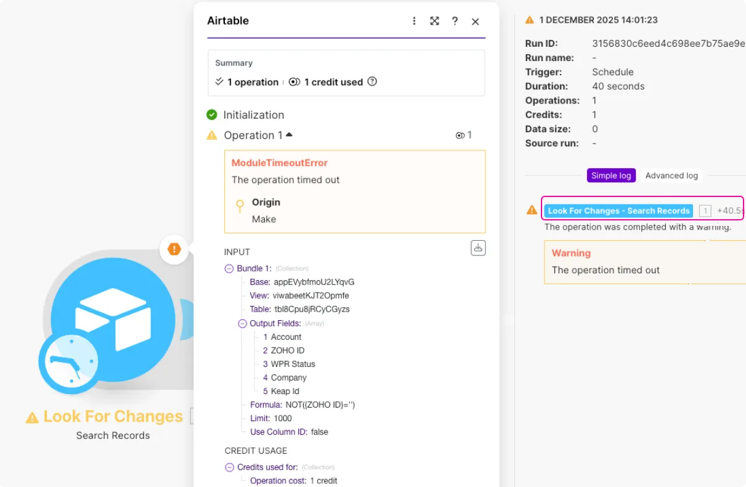Click the Duration 40 seconds value

618,86
